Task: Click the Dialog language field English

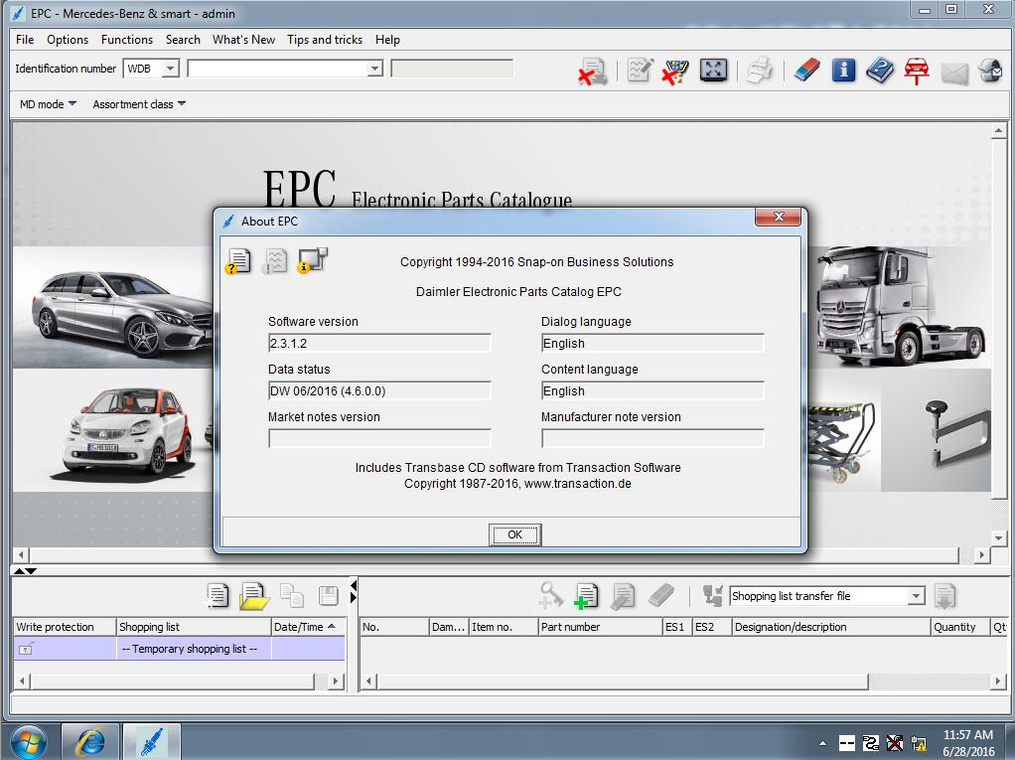Action: pos(652,343)
